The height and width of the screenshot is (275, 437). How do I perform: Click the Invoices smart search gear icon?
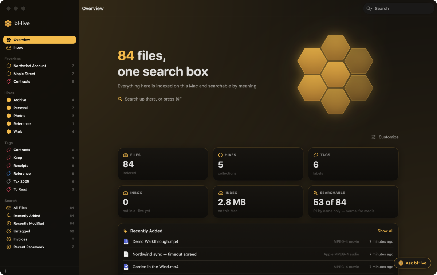[9, 239]
